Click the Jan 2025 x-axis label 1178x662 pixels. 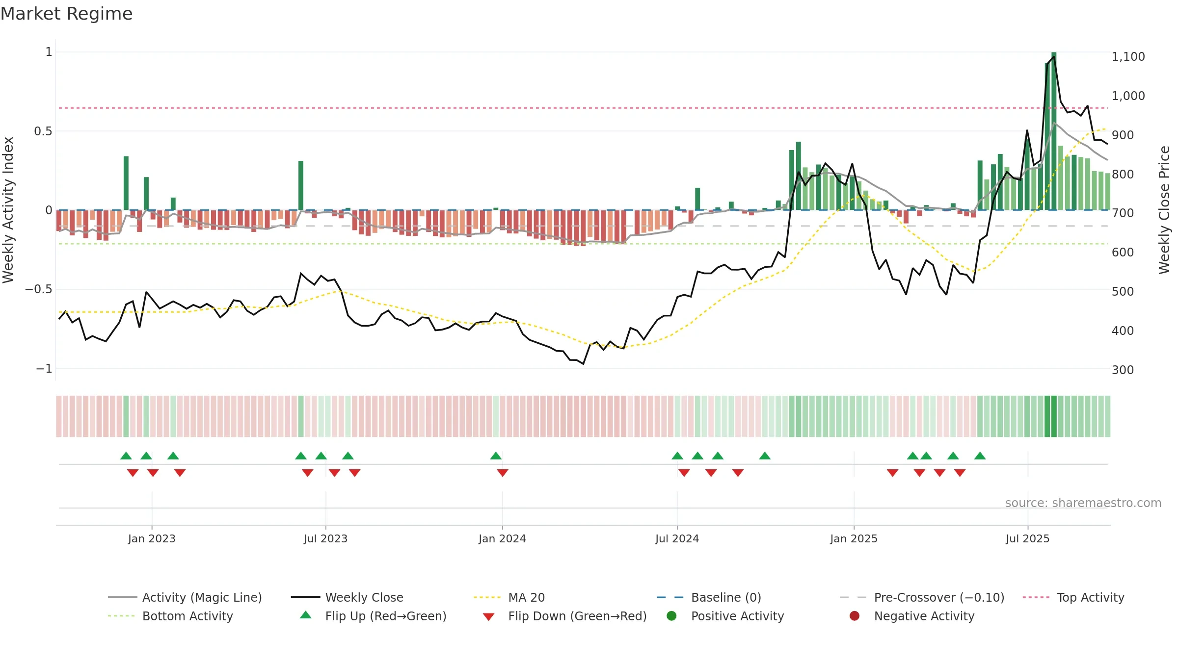(854, 538)
